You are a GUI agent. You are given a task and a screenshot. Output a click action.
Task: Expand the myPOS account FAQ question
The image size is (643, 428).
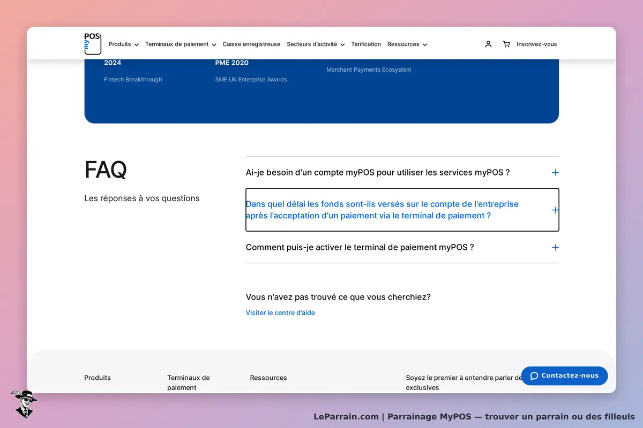[402, 172]
